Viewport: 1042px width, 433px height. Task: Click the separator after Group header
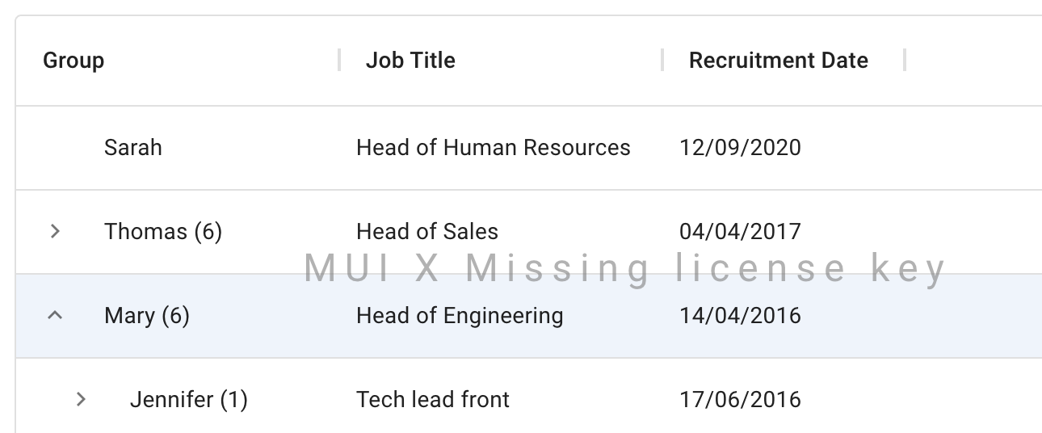[339, 61]
